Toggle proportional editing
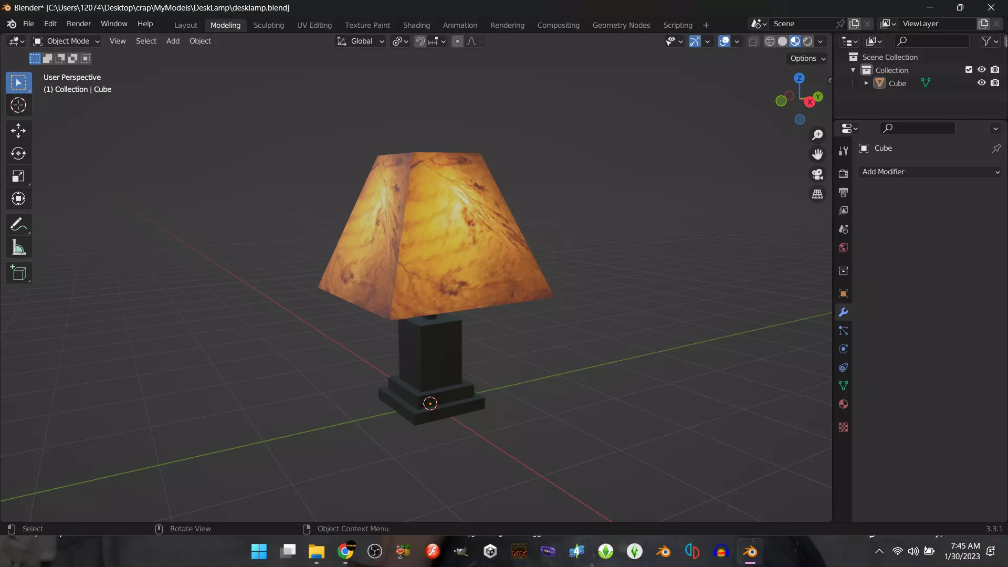The height and width of the screenshot is (567, 1008). (458, 41)
